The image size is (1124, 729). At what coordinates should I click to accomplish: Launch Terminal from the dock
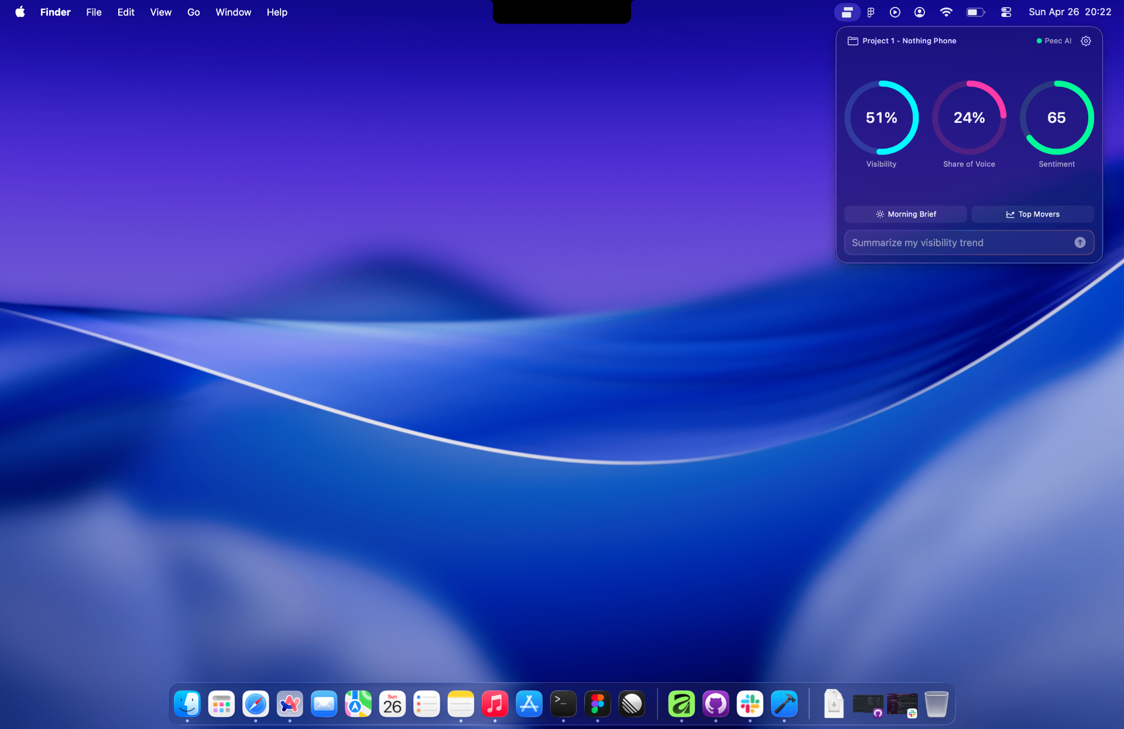click(x=563, y=704)
